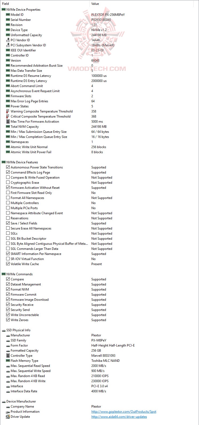Toggle Secure Erase All Namespaces checkbox
Viewport: 199px width, 425px height.
[x=8, y=228]
